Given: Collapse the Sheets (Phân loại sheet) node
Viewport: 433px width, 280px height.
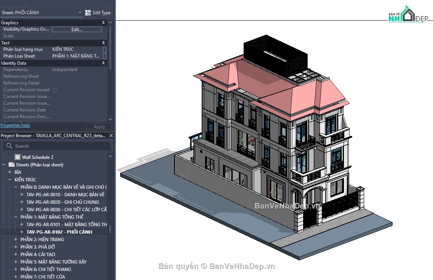Looking at the screenshot, I should click(4, 165).
